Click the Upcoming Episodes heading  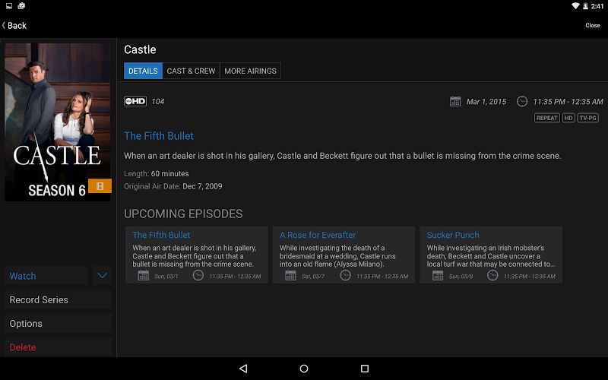(x=183, y=214)
